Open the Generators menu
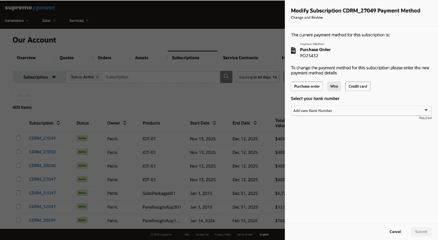The height and width of the screenshot is (240, 438). click(17, 21)
